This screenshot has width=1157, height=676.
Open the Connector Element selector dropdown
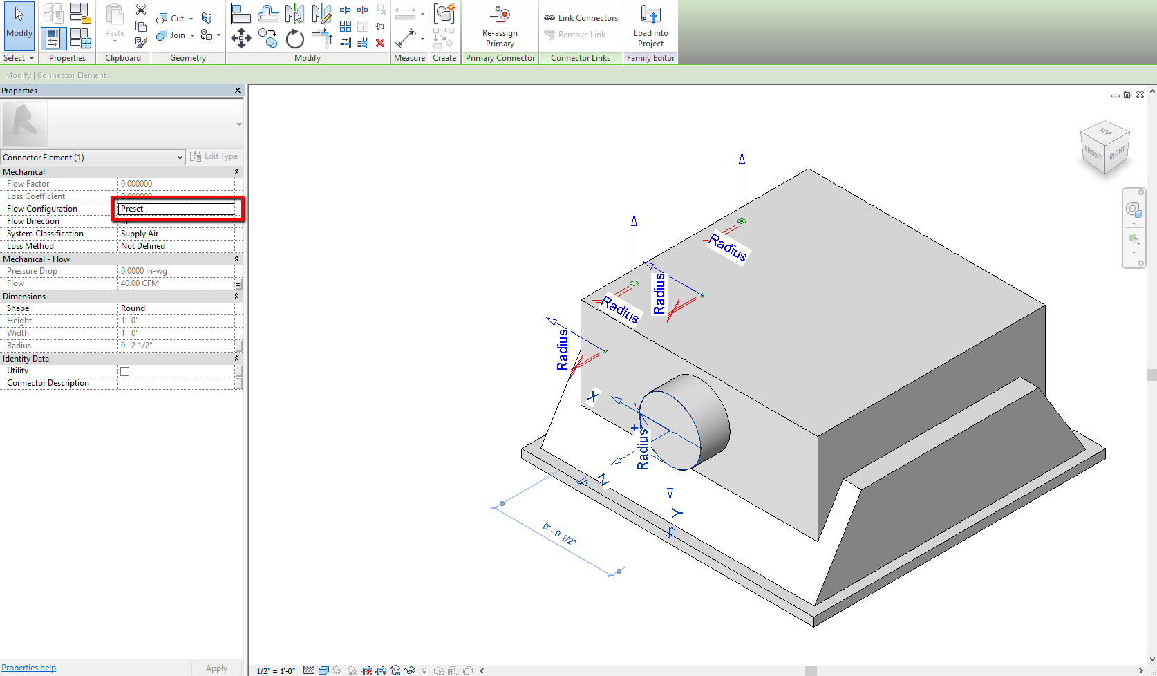[178, 157]
